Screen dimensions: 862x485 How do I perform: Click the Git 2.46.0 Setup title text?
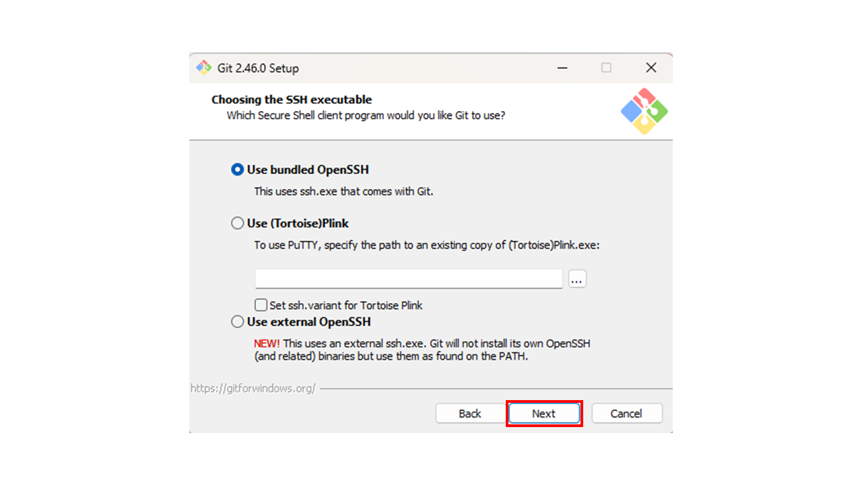[258, 68]
